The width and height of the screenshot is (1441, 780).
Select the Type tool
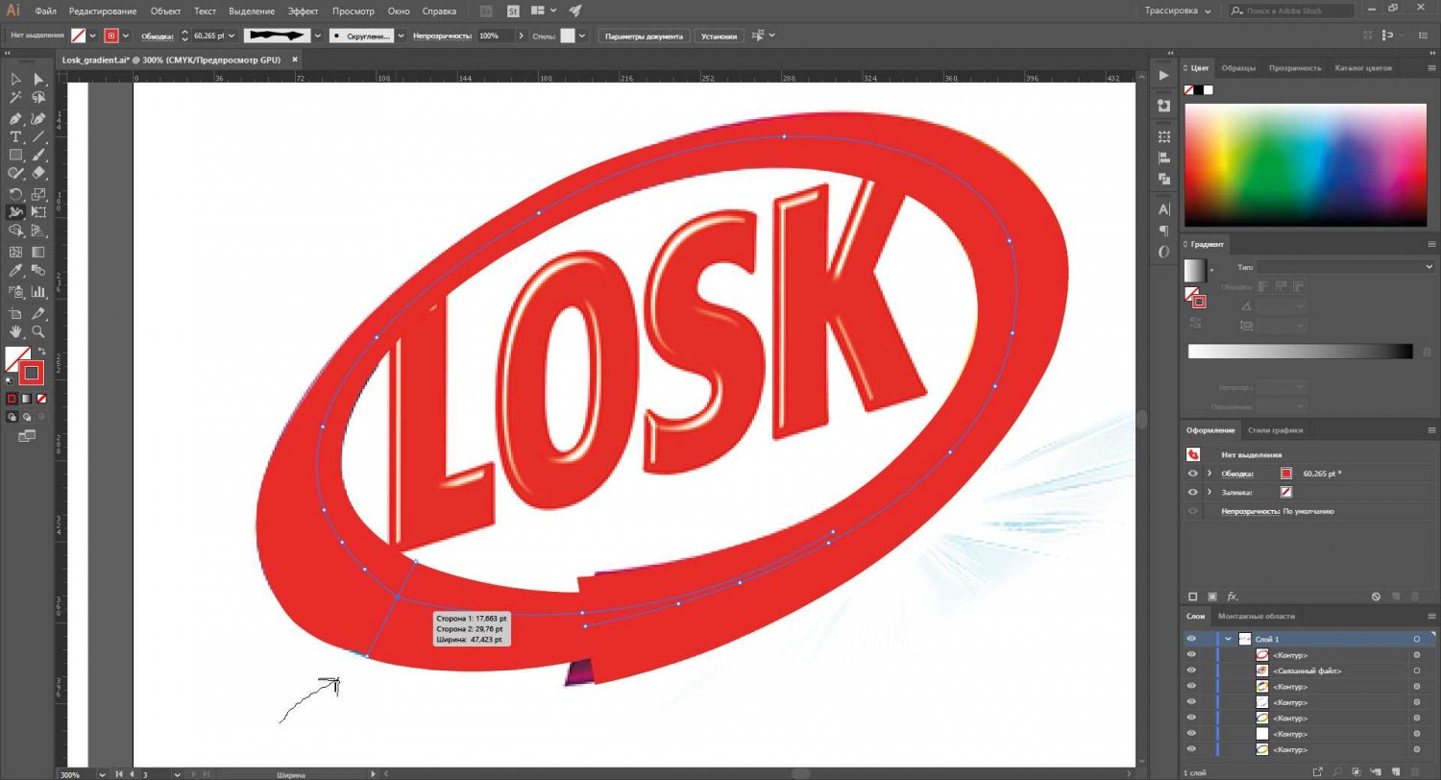(x=15, y=137)
